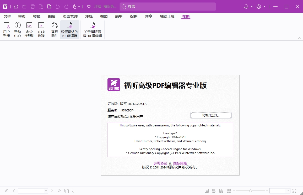The height and width of the screenshot is (195, 303).
Task: Open 命令行帮助 command line help
Action: pos(29,30)
